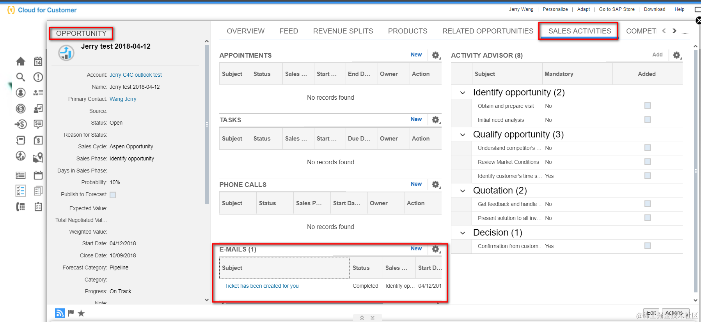Image resolution: width=701 pixels, height=322 pixels.
Task: Select the Sales Activities tab
Action: coord(580,31)
